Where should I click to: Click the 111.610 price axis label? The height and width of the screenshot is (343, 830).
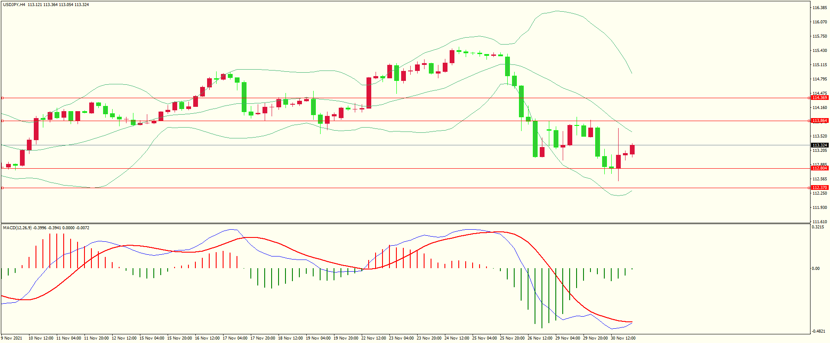(x=820, y=222)
